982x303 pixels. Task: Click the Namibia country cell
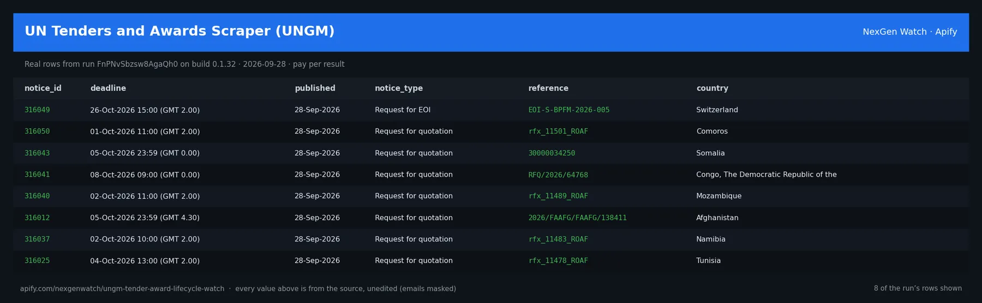click(x=711, y=239)
